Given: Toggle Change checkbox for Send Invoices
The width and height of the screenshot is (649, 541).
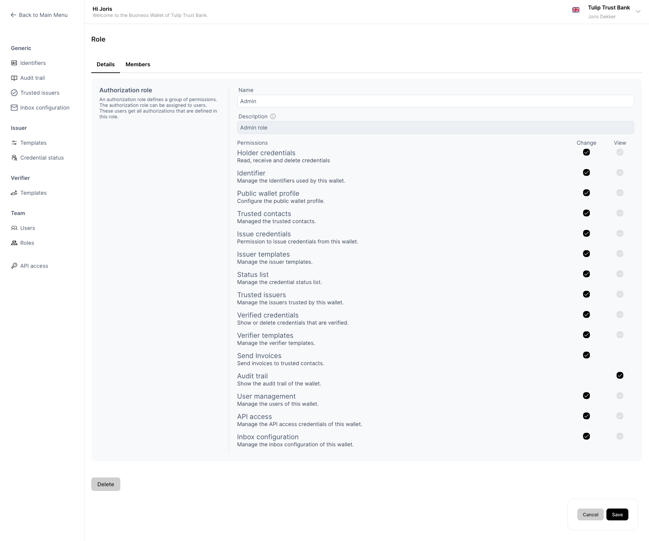Looking at the screenshot, I should click(x=586, y=355).
